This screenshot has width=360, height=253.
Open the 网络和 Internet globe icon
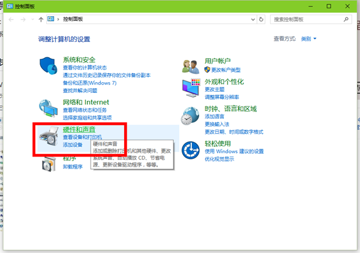click(48, 108)
